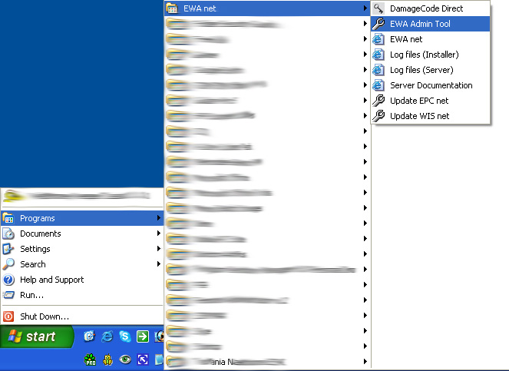Open the ICQ Pro flower icon
This screenshot has height=371, width=509.
pos(91,359)
